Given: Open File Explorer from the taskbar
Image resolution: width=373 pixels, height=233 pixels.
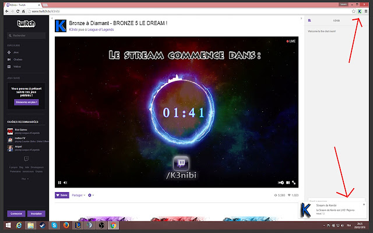Looking at the screenshot, I should pyautogui.click(x=30, y=225).
